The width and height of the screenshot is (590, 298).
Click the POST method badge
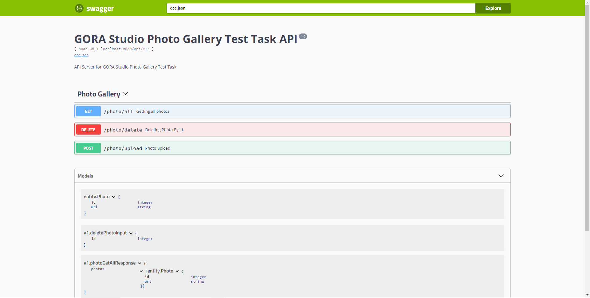tap(88, 148)
